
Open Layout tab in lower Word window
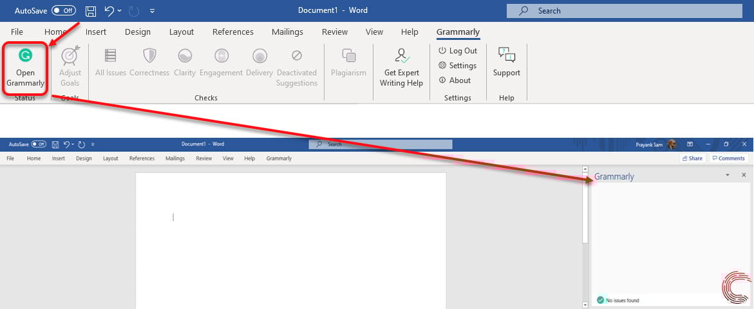(x=111, y=158)
